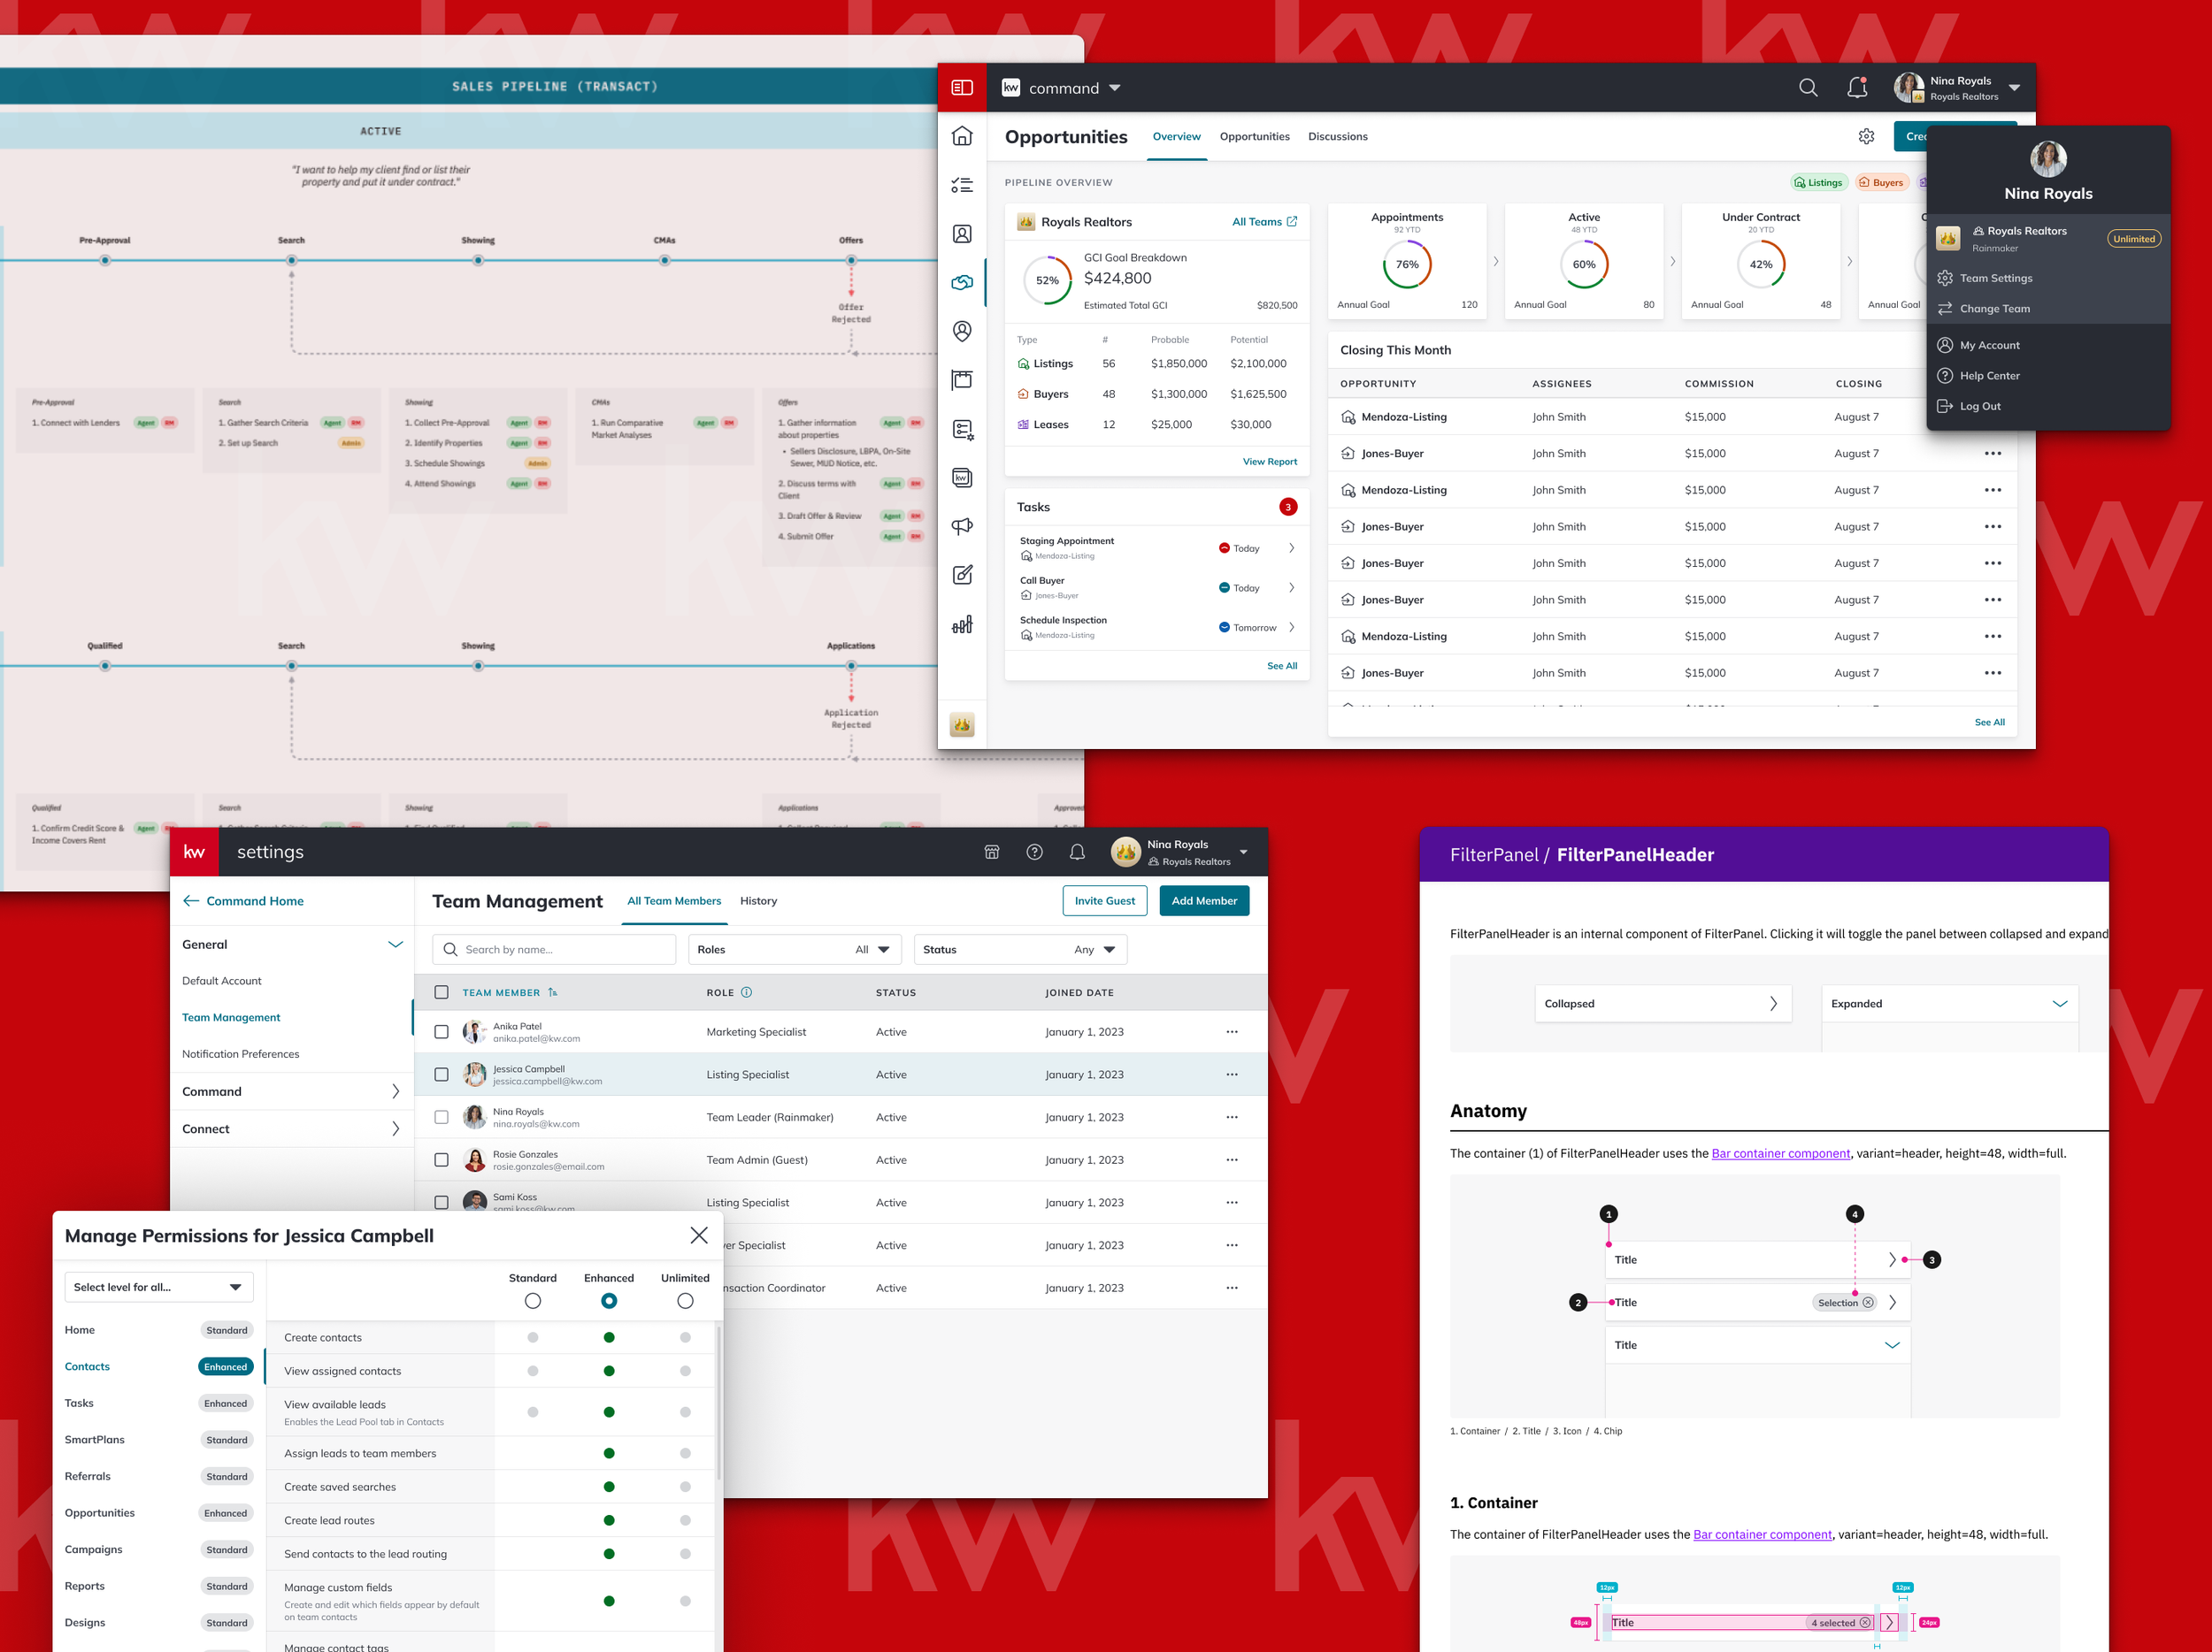Screen dimensions: 2212x1652
Task: Check the box for Nina Royals
Action: point(441,1119)
